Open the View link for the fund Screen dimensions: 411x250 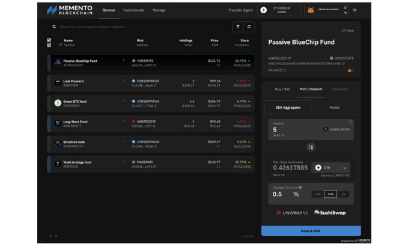tap(348, 31)
